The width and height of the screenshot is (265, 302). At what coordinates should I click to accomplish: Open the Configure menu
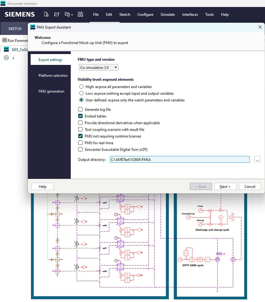145,14
